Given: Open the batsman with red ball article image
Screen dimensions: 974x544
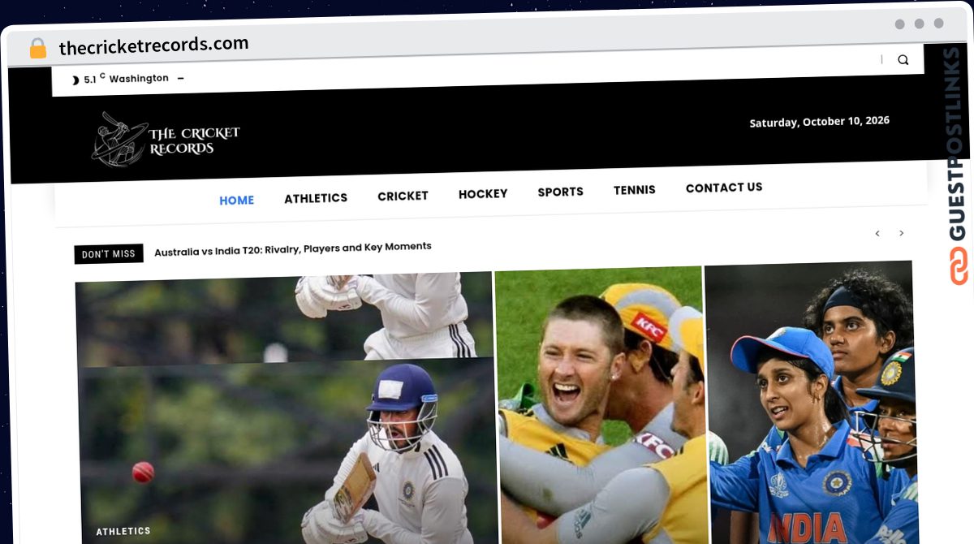Looking at the screenshot, I should 286,410.
